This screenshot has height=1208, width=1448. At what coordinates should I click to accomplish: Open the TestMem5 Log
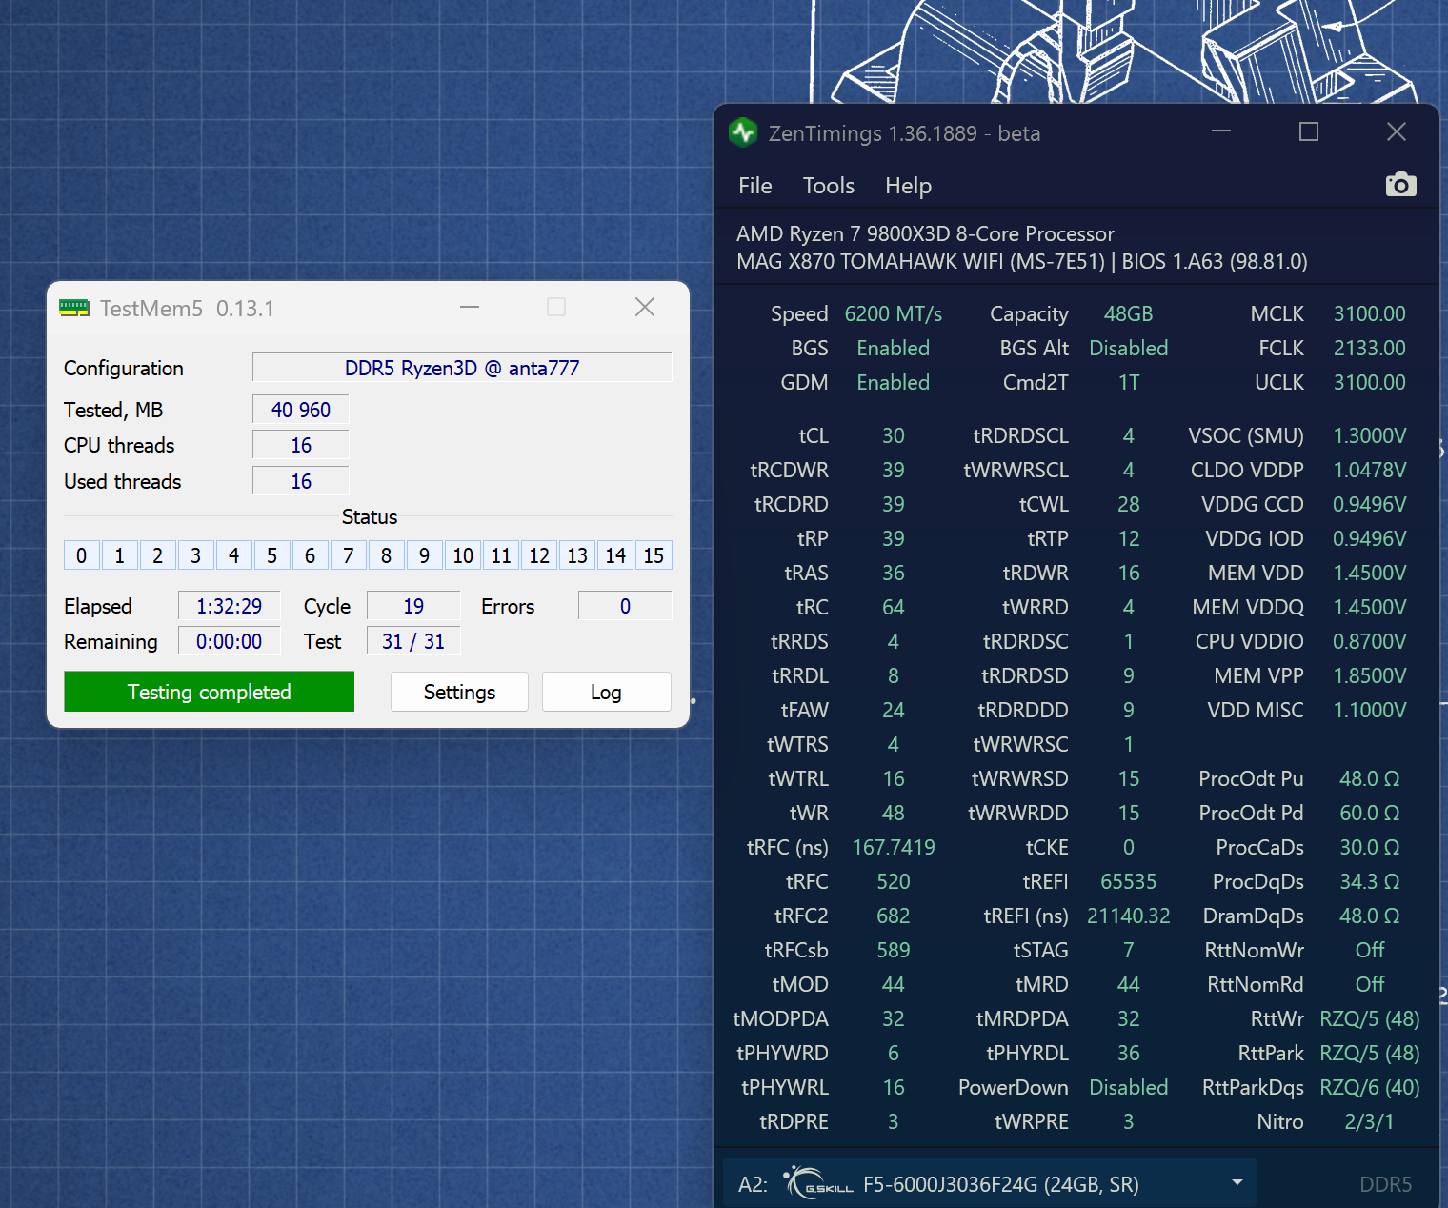click(606, 692)
